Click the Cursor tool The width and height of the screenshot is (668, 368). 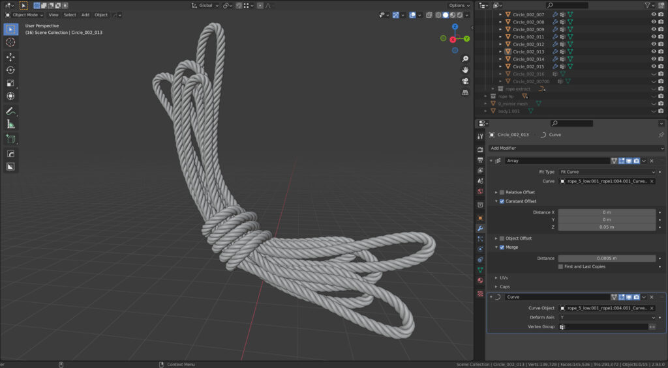[10, 42]
